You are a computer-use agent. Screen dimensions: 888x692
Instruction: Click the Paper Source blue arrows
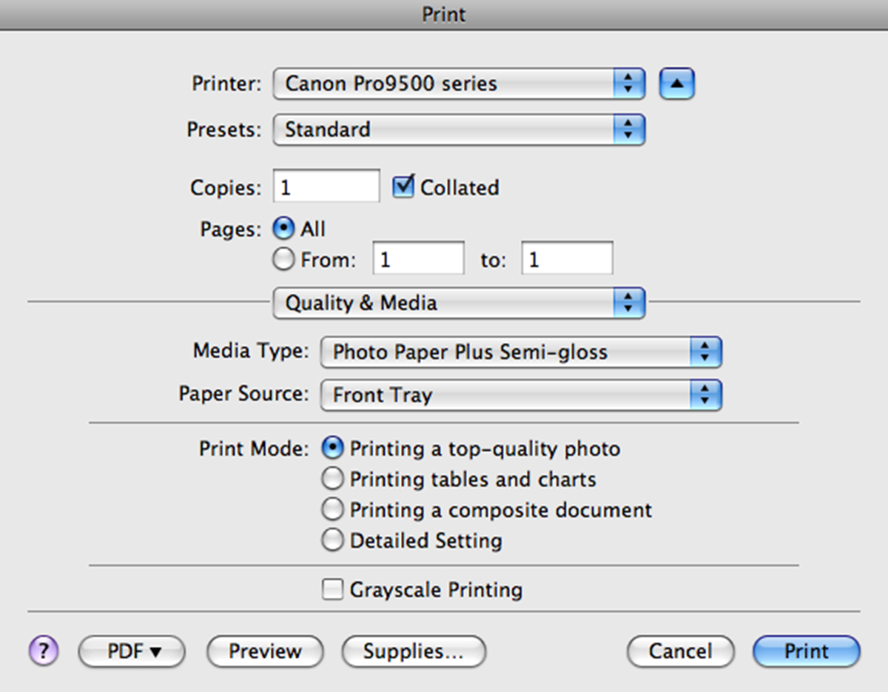(705, 395)
